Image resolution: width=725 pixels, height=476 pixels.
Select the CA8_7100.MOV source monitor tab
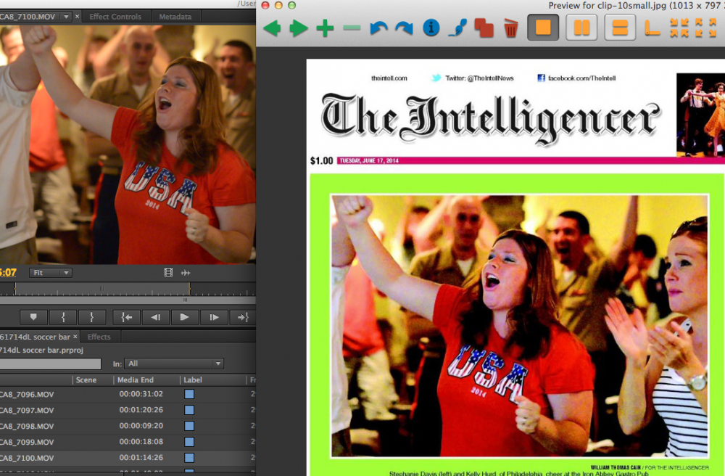coord(28,17)
